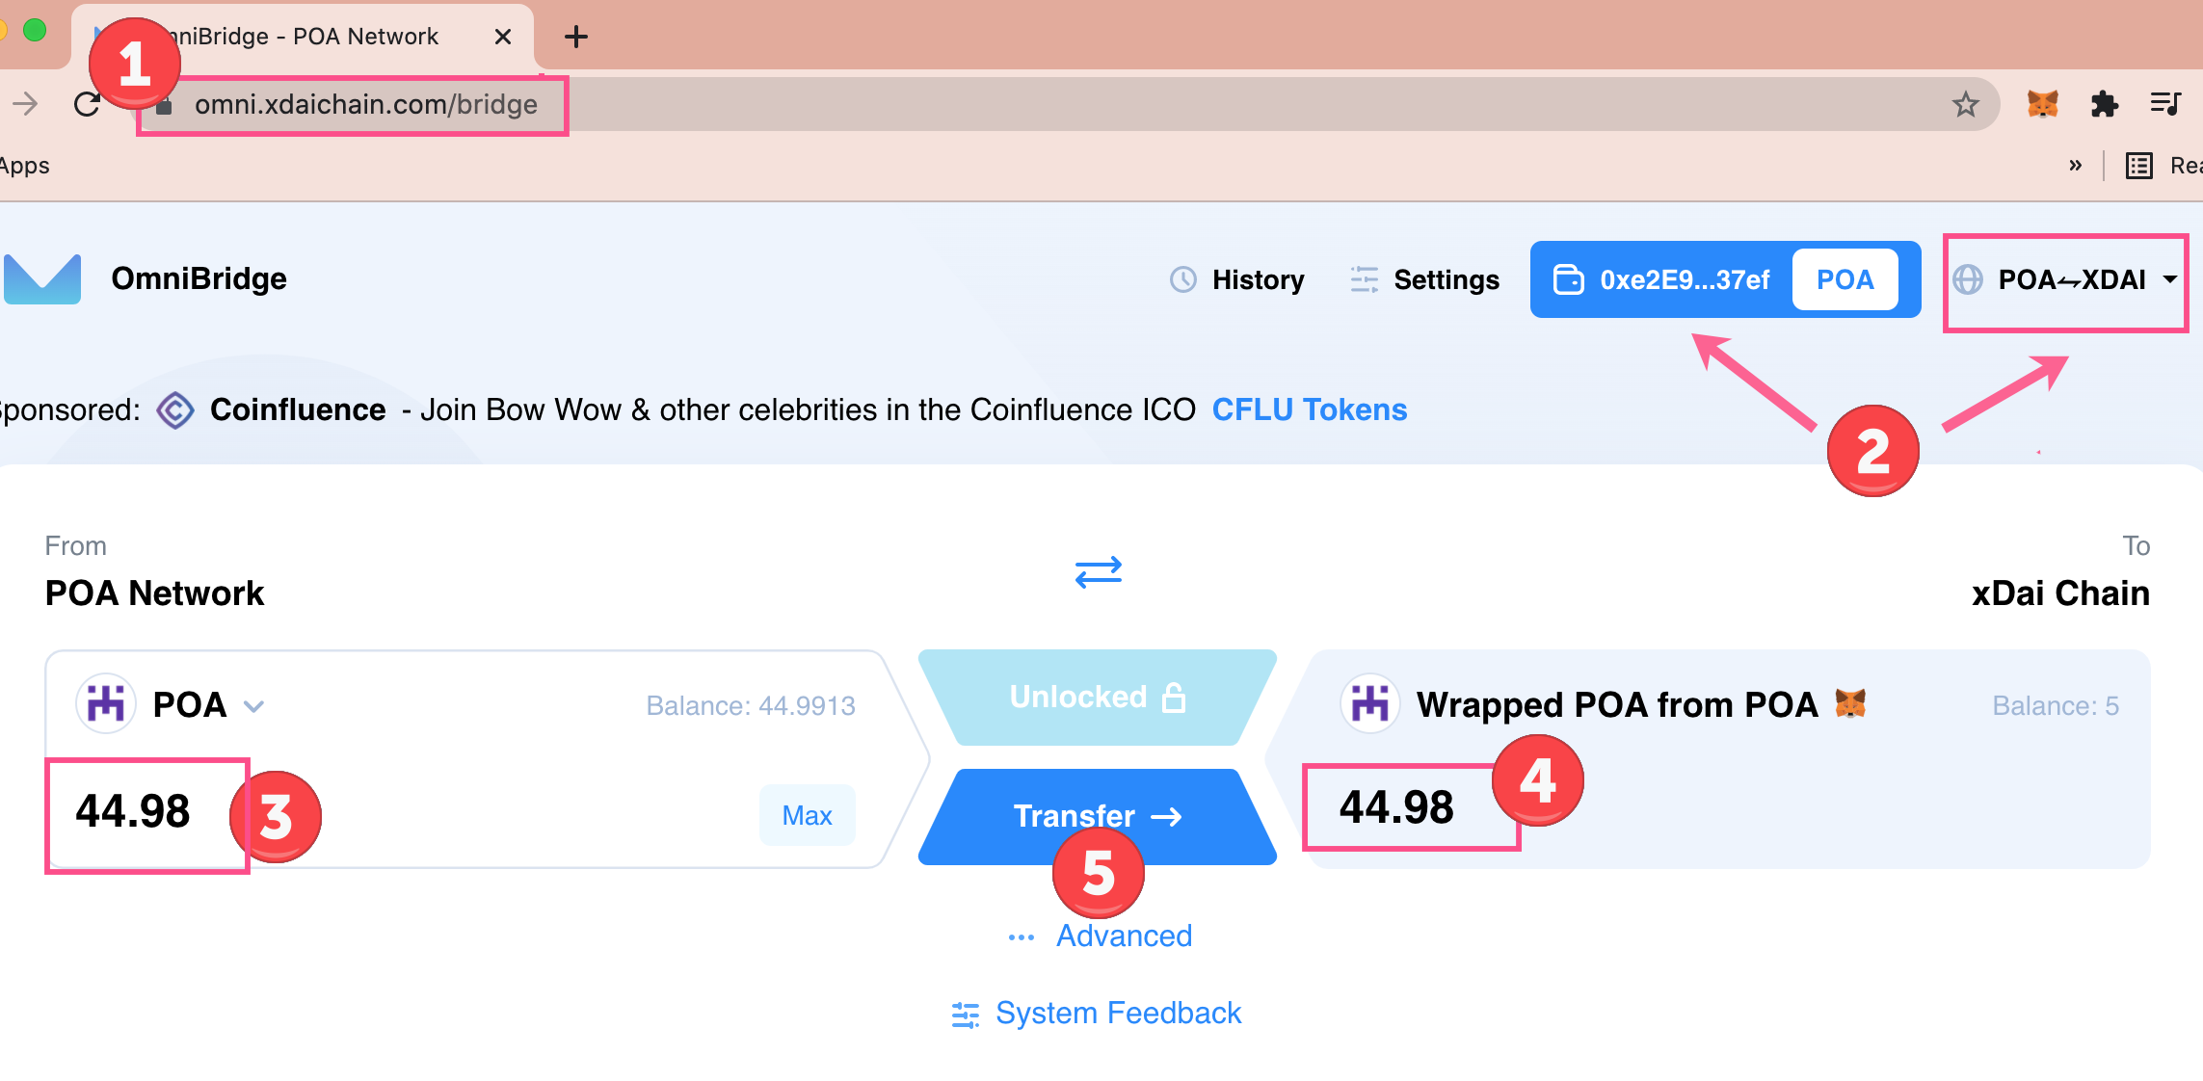Click the swap direction arrows icon
Image resolution: width=2203 pixels, height=1081 pixels.
1099,571
